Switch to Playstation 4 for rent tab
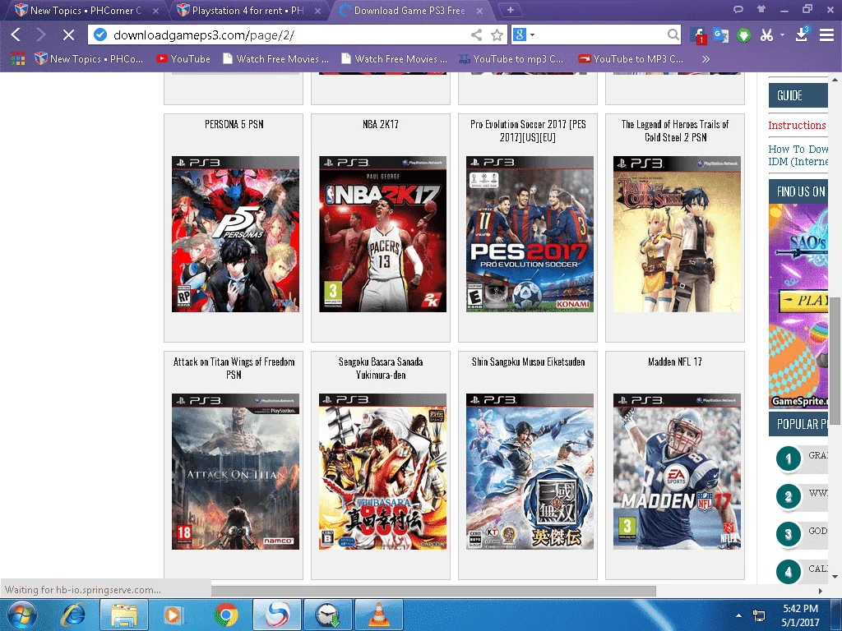Image resolution: width=842 pixels, height=631 pixels. (x=247, y=10)
